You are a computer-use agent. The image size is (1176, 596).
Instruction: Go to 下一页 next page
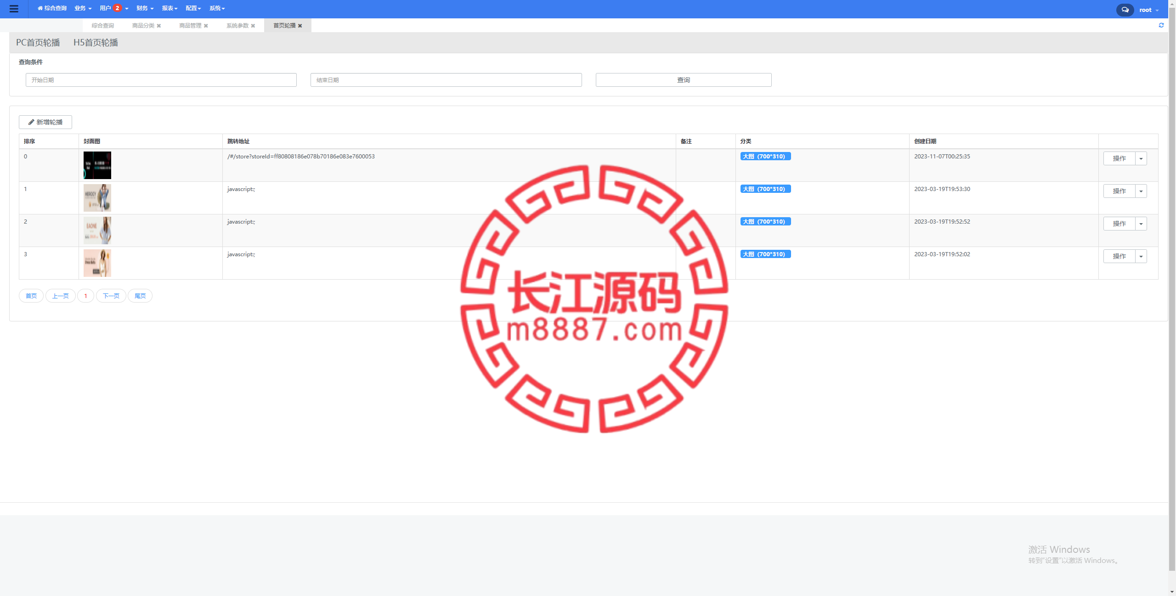coord(111,296)
